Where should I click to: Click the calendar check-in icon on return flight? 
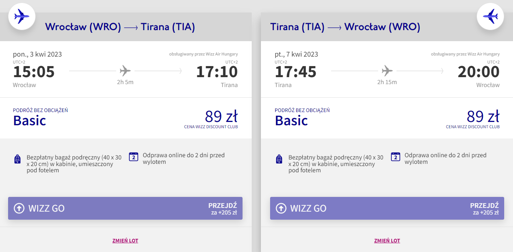(395, 157)
